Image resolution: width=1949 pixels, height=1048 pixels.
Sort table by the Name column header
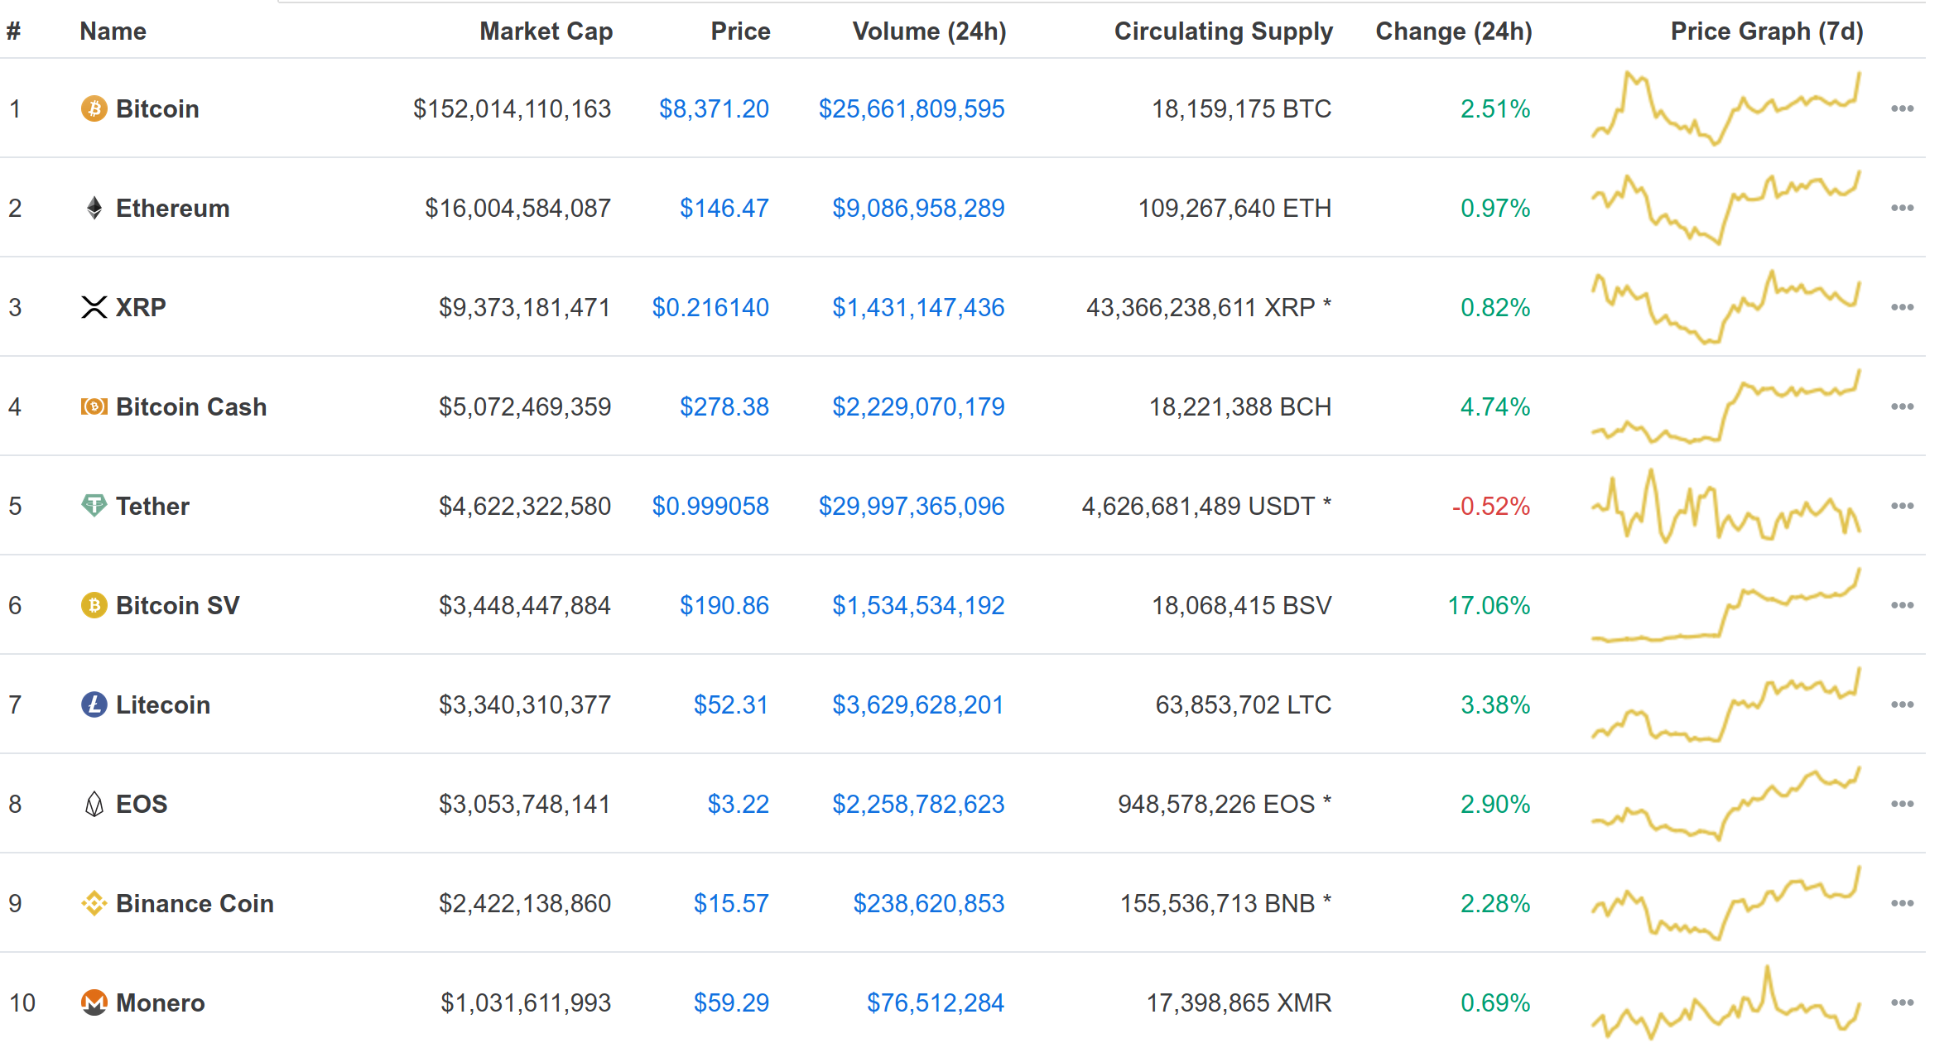113,31
